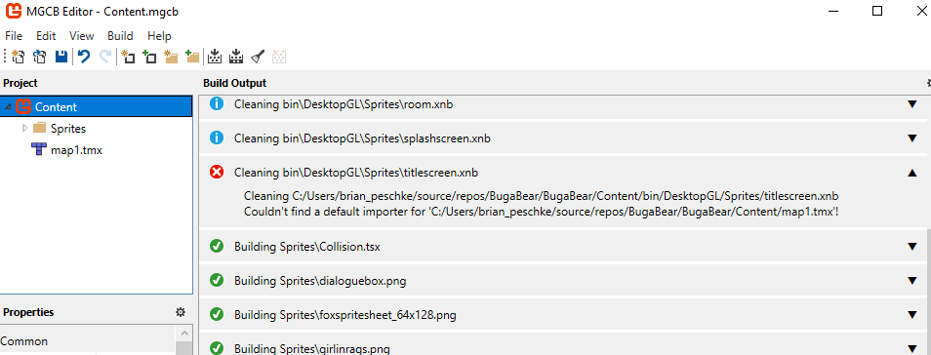
Task: Open the Help menu
Action: click(159, 36)
